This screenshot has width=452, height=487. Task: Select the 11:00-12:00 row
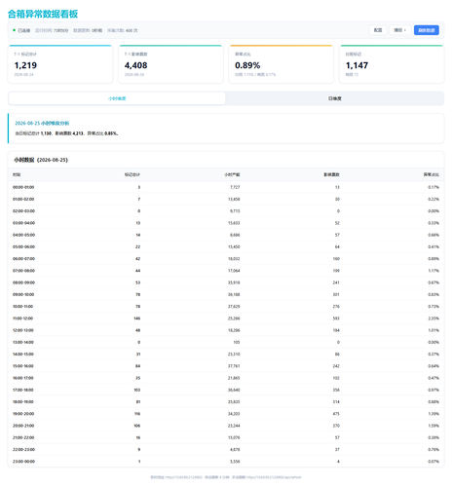[226, 318]
